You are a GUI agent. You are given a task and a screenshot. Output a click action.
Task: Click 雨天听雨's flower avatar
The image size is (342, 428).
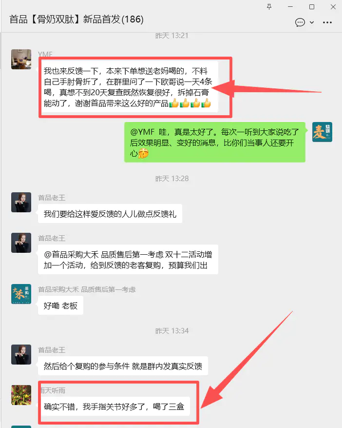click(x=21, y=395)
